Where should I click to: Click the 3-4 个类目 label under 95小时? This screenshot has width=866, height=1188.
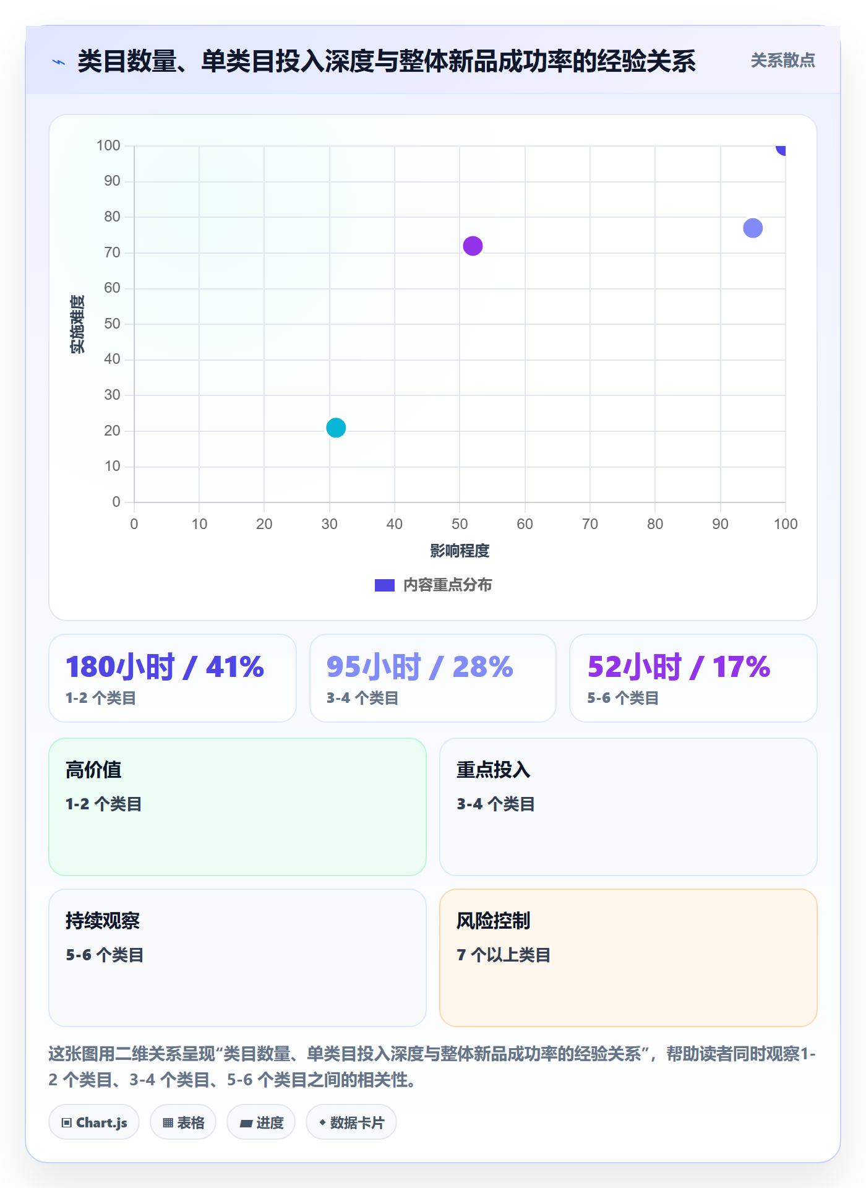click(x=362, y=699)
